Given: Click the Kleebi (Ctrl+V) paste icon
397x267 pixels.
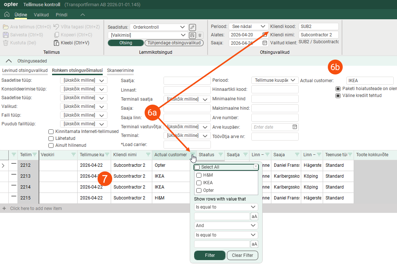Looking at the screenshot, I should (56, 43).
